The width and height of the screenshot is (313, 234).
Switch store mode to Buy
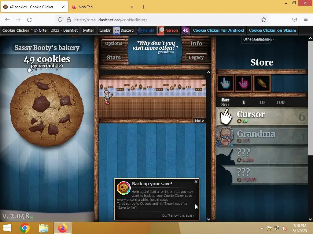[225, 100]
